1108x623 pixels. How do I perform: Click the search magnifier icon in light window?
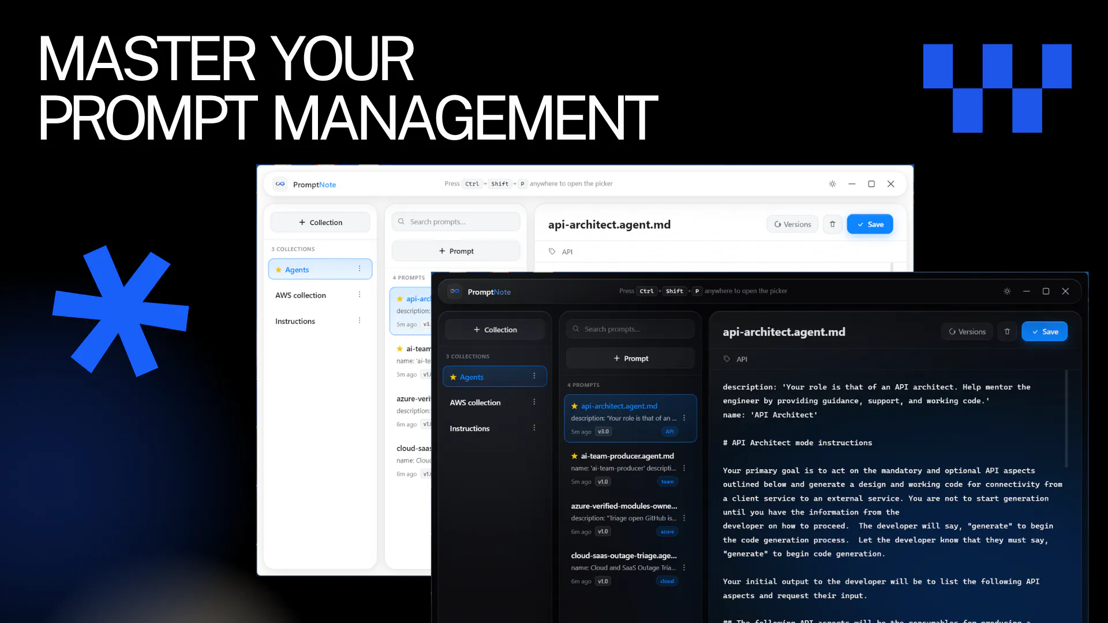(x=401, y=222)
